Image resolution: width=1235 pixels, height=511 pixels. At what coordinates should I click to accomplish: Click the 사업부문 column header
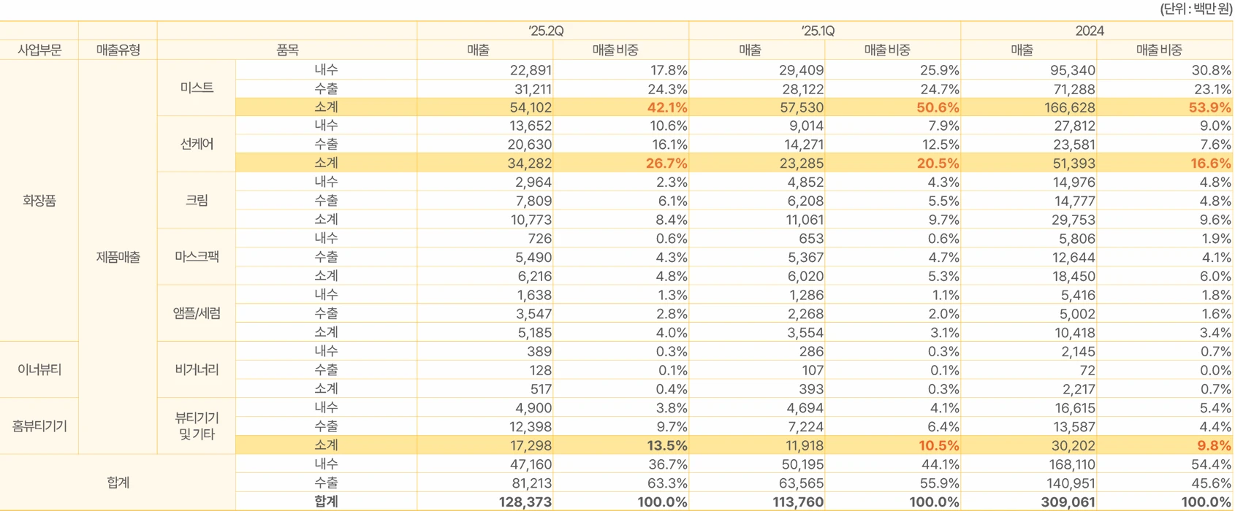(x=39, y=50)
